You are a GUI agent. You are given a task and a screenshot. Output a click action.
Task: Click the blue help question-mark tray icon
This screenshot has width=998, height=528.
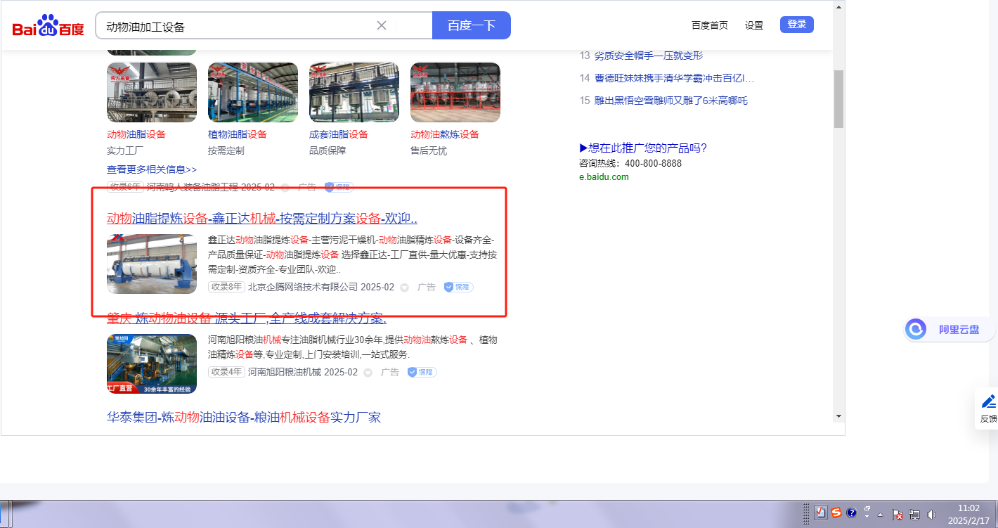coord(852,513)
